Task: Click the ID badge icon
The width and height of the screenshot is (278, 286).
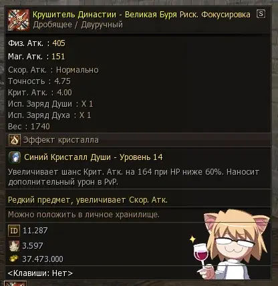Action: click(14, 231)
